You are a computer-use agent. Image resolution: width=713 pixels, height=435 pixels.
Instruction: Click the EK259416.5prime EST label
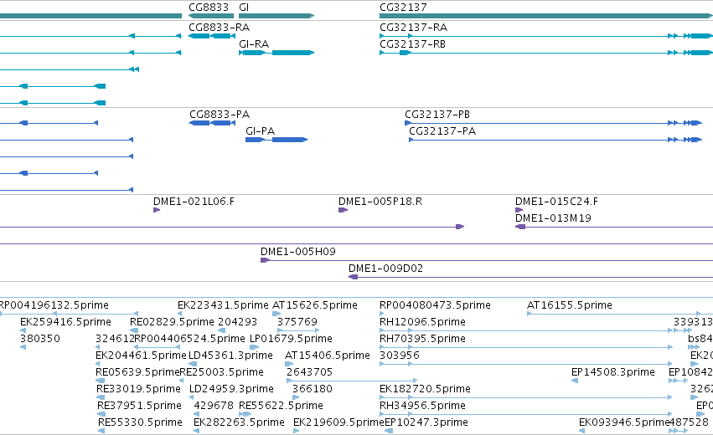(x=65, y=322)
